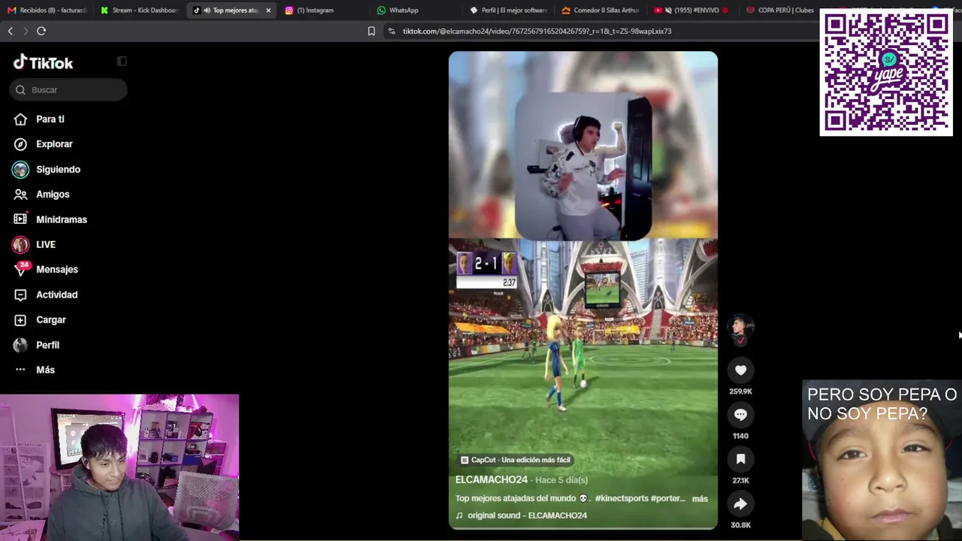Viewport: 962px width, 541px height.
Task: Switch to Perfil El mejor software tab
Action: pyautogui.click(x=509, y=11)
